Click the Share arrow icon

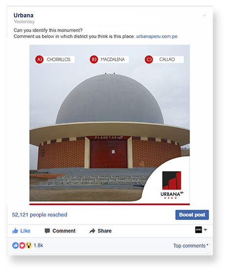(92, 231)
